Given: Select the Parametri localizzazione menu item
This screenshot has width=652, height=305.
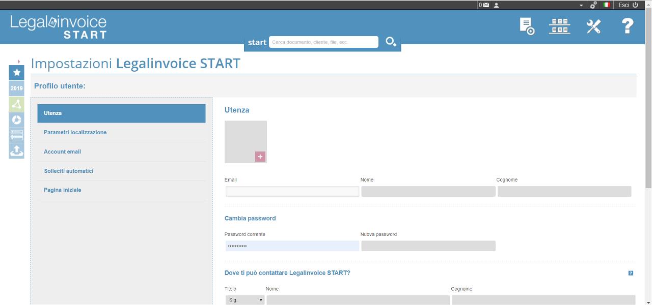Looking at the screenshot, I should 75,132.
